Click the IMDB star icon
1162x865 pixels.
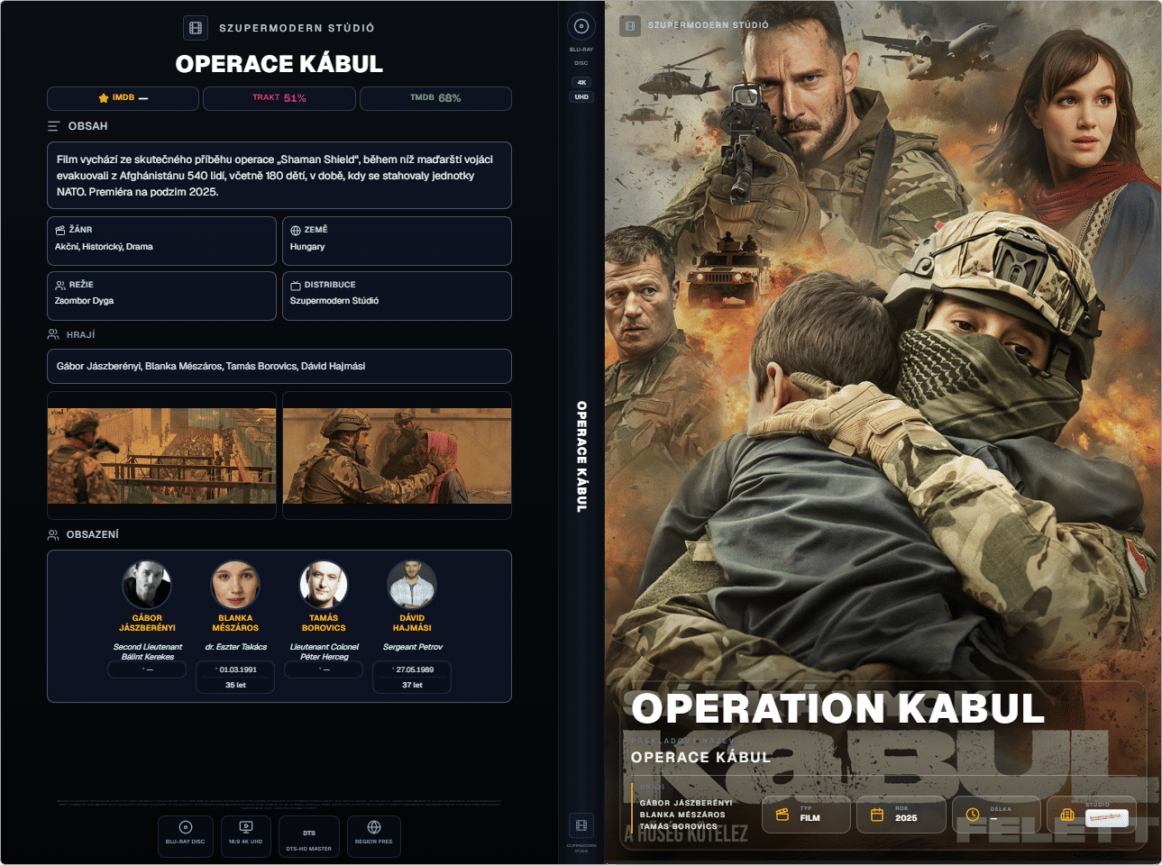click(104, 98)
